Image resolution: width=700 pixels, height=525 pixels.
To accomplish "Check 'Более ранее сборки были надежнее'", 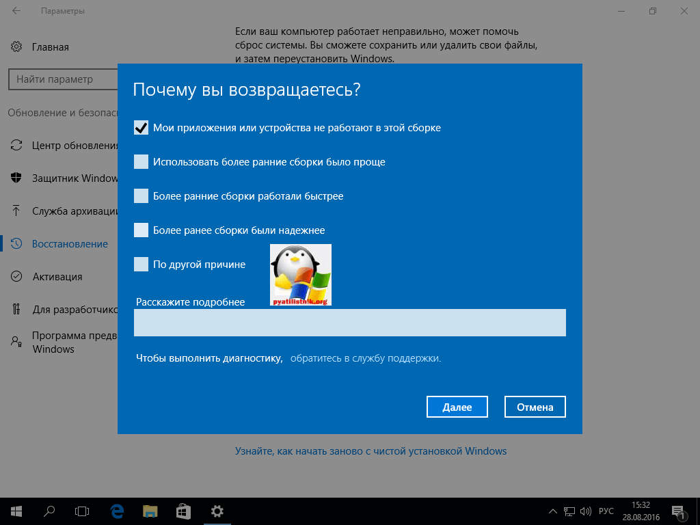I will pyautogui.click(x=141, y=230).
